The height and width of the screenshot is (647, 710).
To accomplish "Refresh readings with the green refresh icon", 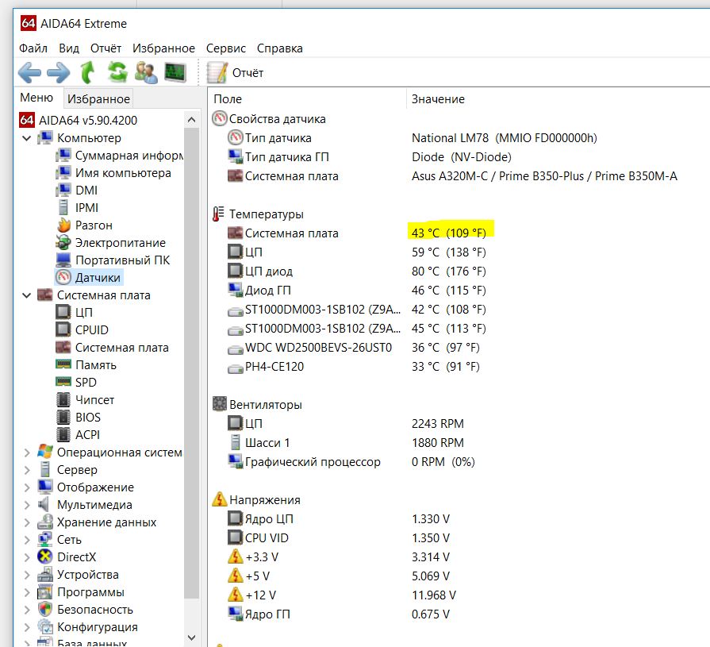I will pos(117,72).
